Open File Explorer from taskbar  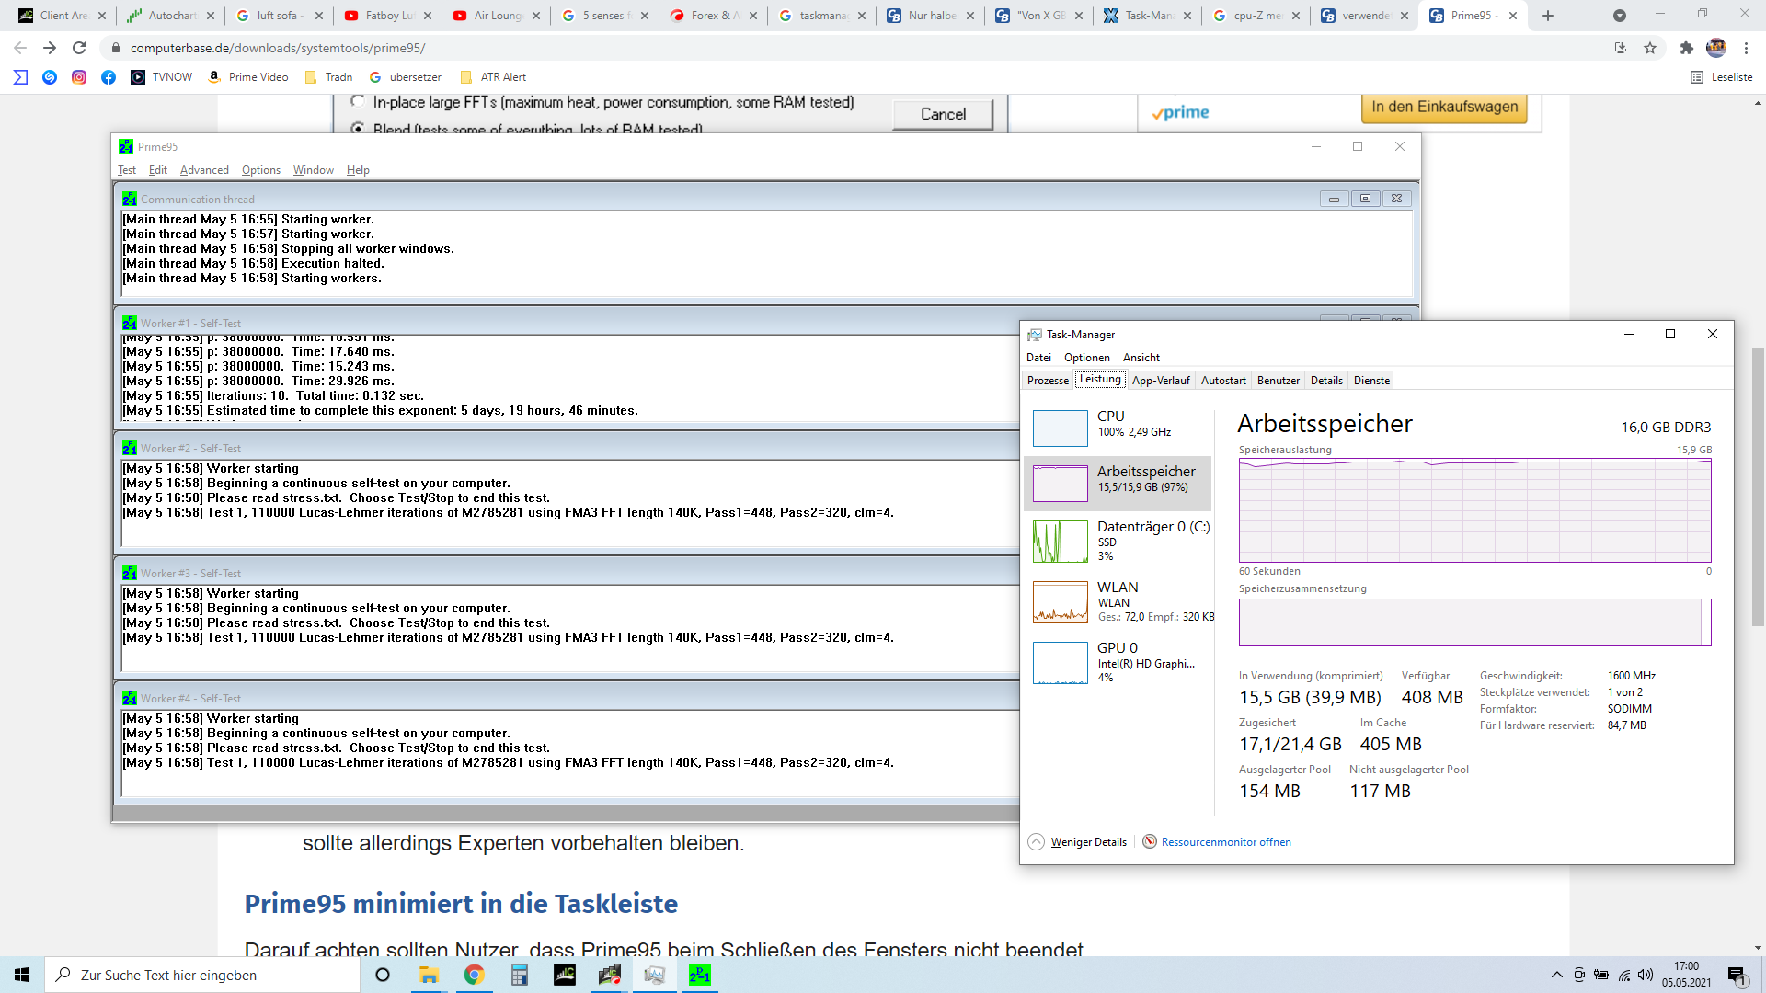[x=429, y=975]
